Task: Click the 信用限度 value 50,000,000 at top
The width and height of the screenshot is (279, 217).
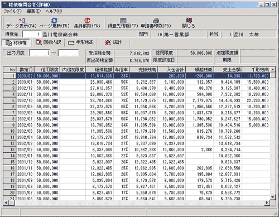Action: coord(195,53)
